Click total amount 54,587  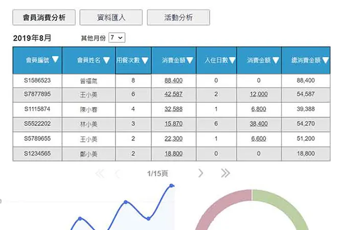pyautogui.click(x=306, y=94)
